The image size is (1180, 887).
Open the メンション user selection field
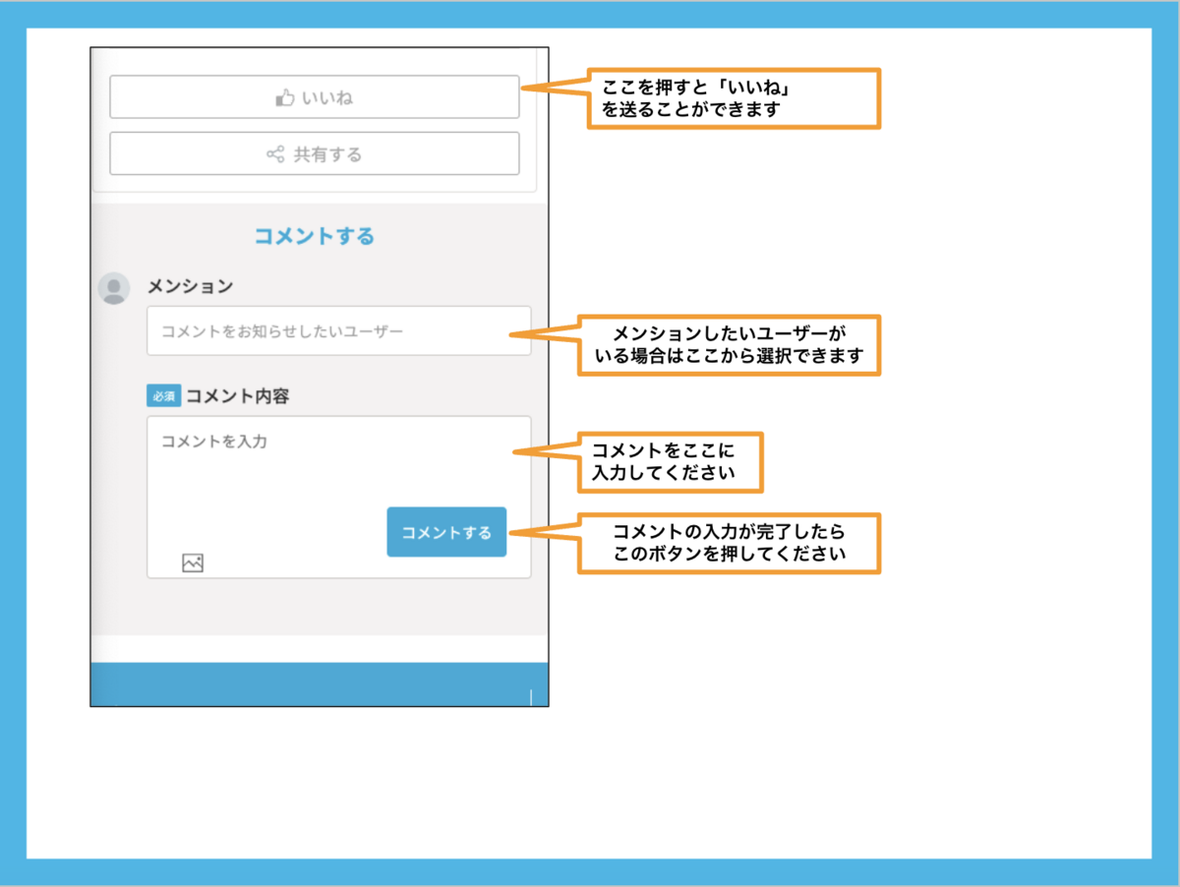pyautogui.click(x=338, y=331)
